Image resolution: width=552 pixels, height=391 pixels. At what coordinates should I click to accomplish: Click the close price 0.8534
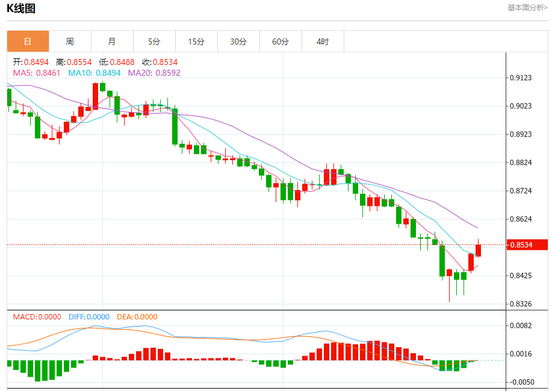[165, 63]
